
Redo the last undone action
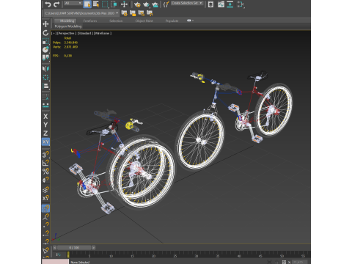click(x=56, y=4)
